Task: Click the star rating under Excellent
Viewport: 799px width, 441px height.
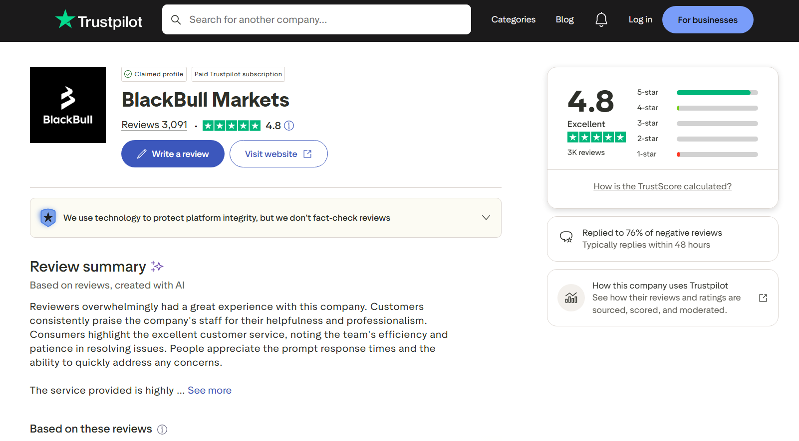Action: pyautogui.click(x=596, y=137)
